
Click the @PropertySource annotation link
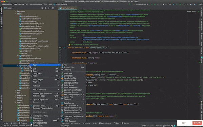point(121,31)
